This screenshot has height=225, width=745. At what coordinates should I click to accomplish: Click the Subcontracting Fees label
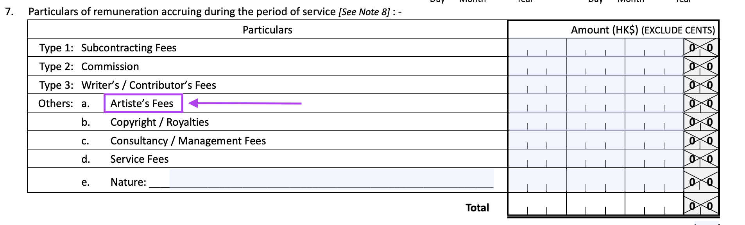coord(129,48)
